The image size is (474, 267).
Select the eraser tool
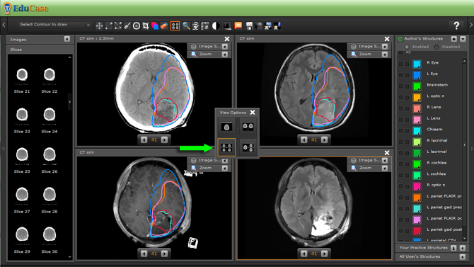pyautogui.click(x=164, y=25)
